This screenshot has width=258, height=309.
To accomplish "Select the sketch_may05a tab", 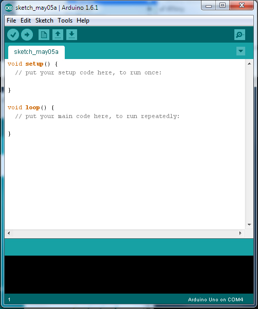I will (36, 52).
